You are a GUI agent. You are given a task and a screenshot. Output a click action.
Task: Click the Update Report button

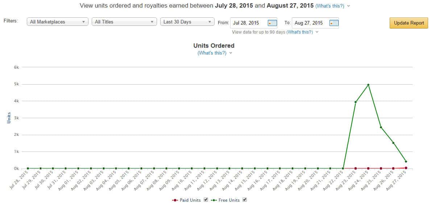(x=409, y=23)
